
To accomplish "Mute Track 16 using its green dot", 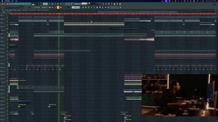I will 7,69.
